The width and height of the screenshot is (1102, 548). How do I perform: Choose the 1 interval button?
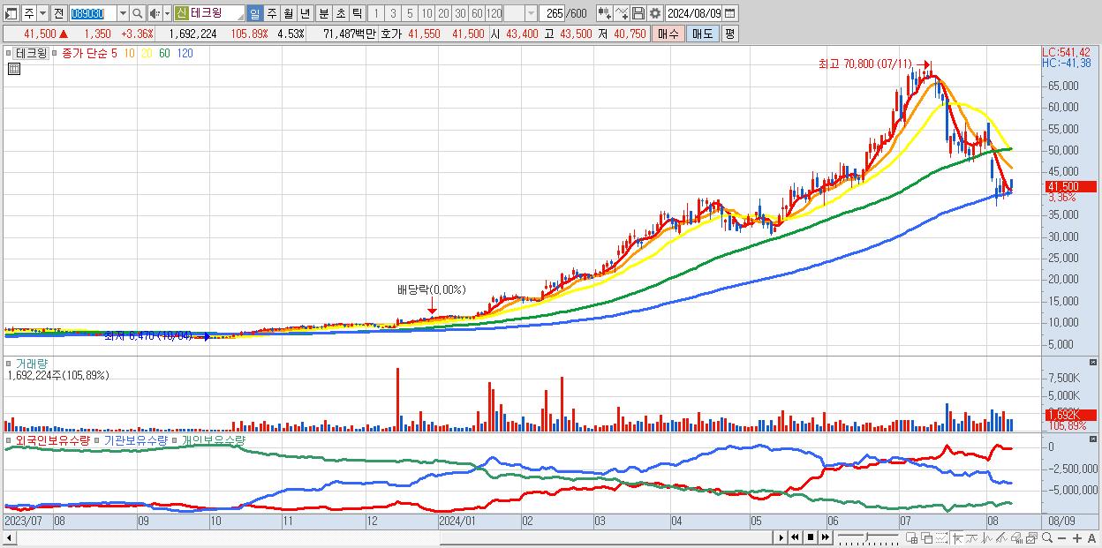376,13
